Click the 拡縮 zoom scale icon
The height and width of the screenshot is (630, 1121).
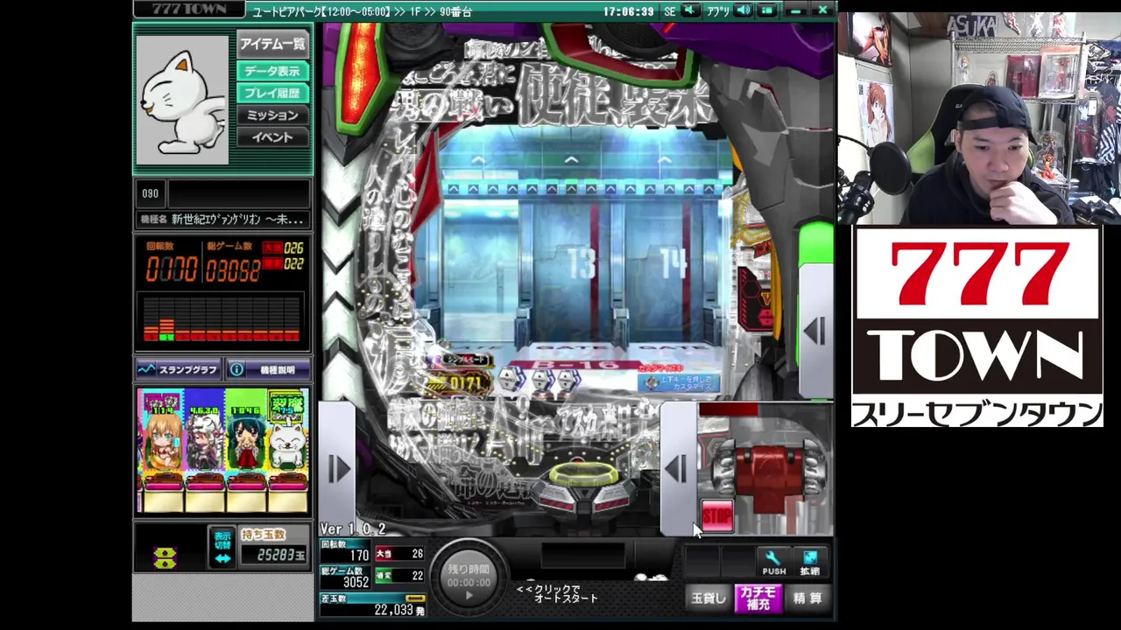pos(809,562)
